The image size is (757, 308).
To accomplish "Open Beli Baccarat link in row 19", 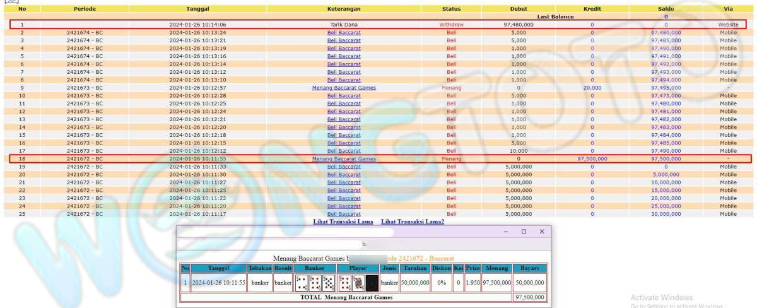I will tap(344, 167).
